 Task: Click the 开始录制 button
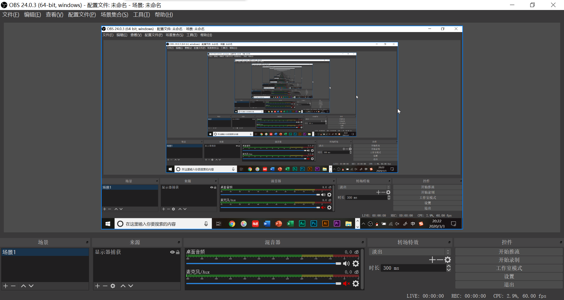click(x=509, y=260)
